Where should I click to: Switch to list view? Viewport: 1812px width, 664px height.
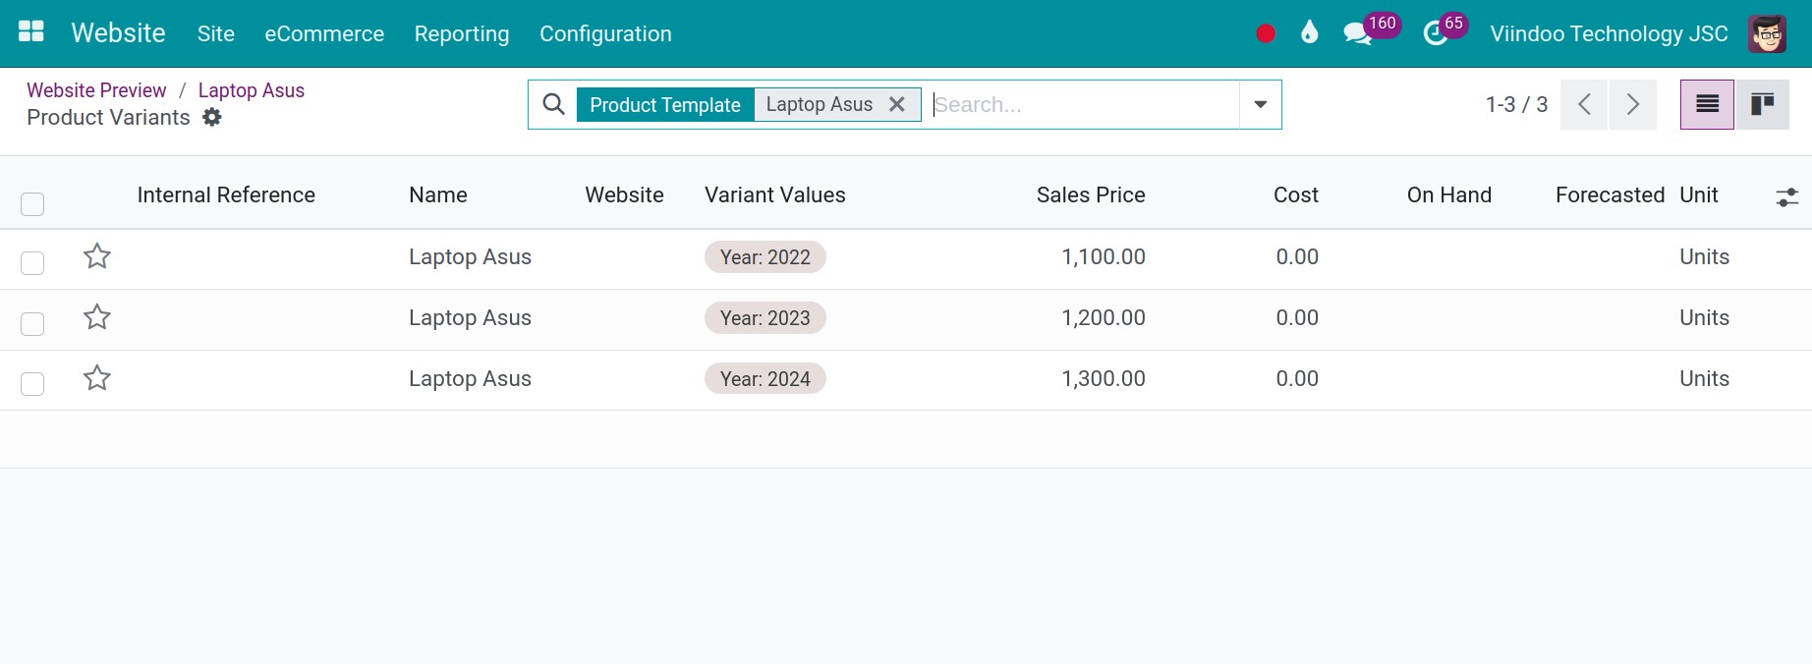(x=1707, y=104)
